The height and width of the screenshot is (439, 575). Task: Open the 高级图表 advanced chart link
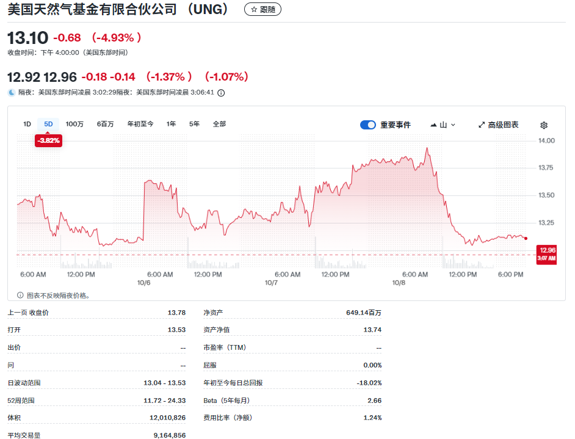[503, 125]
